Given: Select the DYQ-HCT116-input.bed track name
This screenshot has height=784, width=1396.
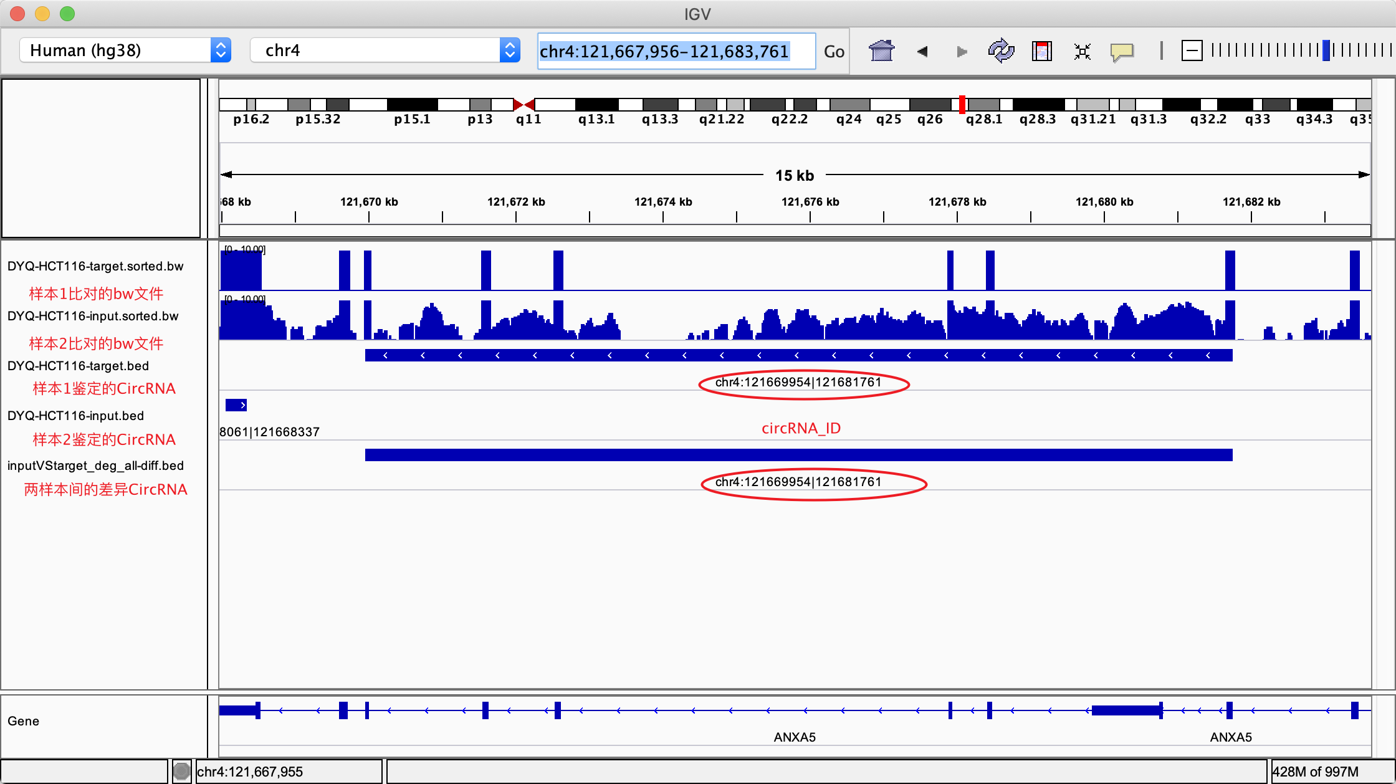Looking at the screenshot, I should [75, 416].
